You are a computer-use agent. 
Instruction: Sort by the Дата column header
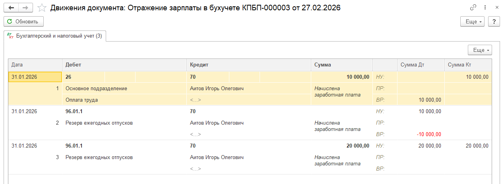coord(35,64)
